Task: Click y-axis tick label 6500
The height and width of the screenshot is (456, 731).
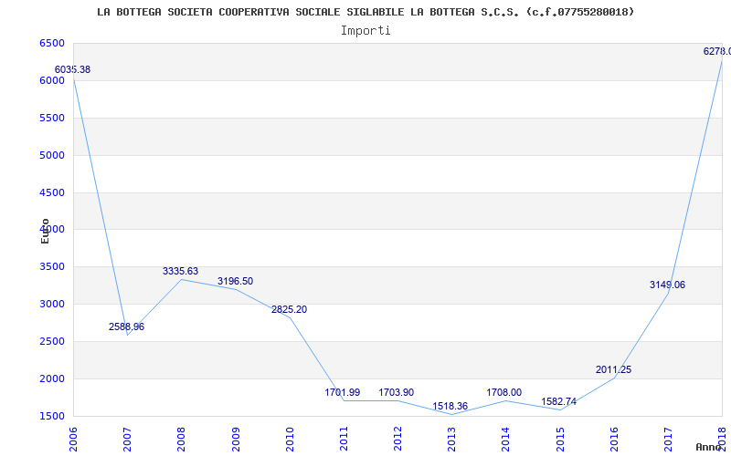Action: pyautogui.click(x=52, y=43)
